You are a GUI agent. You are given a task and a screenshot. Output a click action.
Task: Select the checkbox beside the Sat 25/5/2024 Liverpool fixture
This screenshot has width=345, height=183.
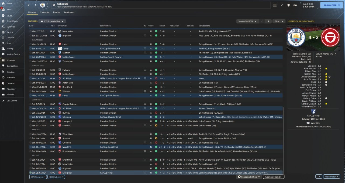(30, 173)
